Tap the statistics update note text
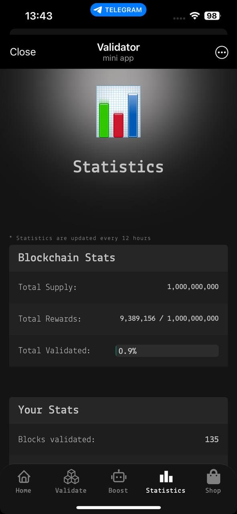 [80, 238]
